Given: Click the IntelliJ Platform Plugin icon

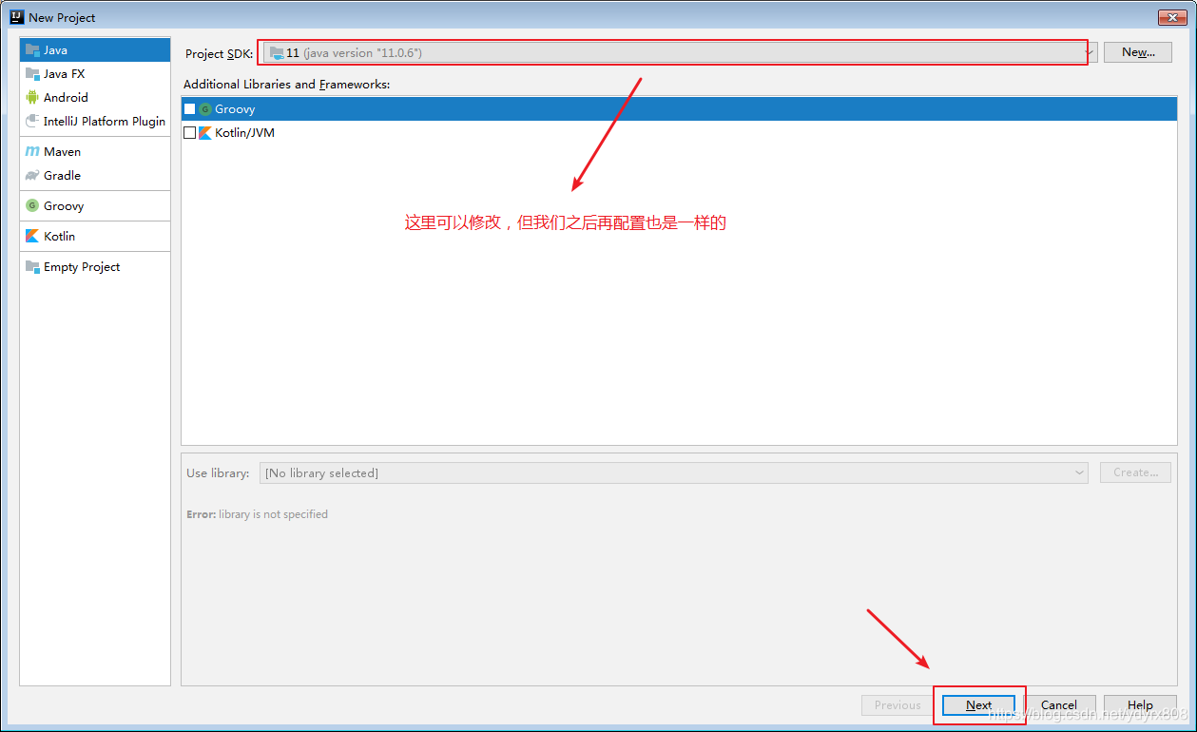Looking at the screenshot, I should click(x=32, y=121).
